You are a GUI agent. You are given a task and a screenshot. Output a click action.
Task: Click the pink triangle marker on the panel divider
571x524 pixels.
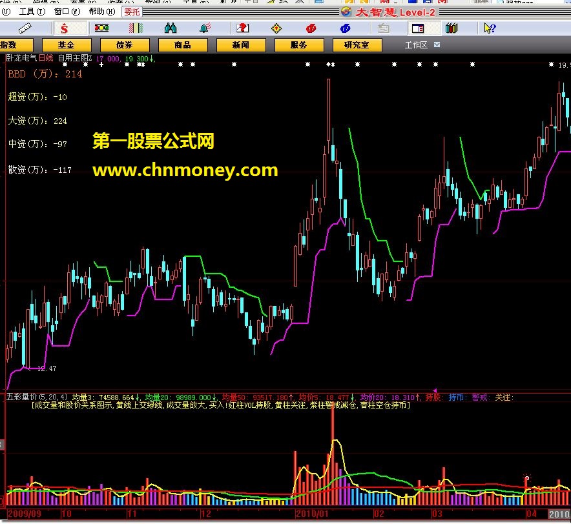(x=435, y=390)
